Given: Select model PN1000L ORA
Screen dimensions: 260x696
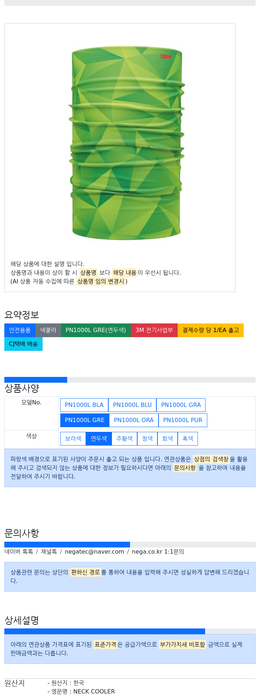Looking at the screenshot, I should click(134, 420).
